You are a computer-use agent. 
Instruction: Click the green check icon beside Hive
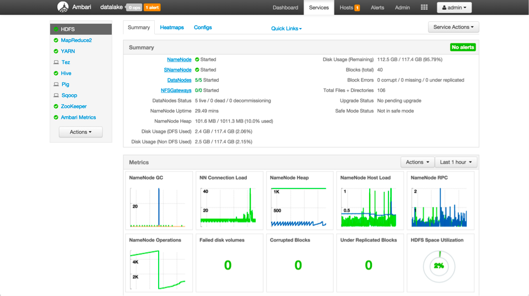(56, 73)
